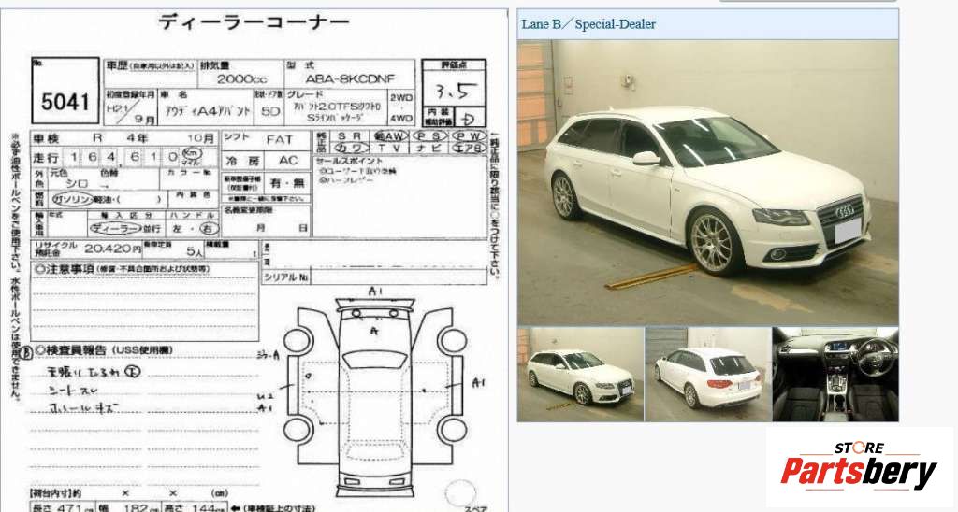958x512 pixels.
Task: Select the interior dashboard thumbnail
Action: [835, 374]
